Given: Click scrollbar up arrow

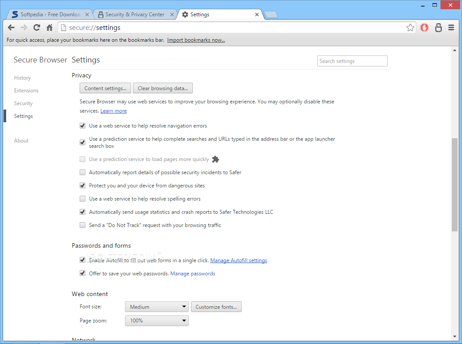Looking at the screenshot, I should point(455,50).
